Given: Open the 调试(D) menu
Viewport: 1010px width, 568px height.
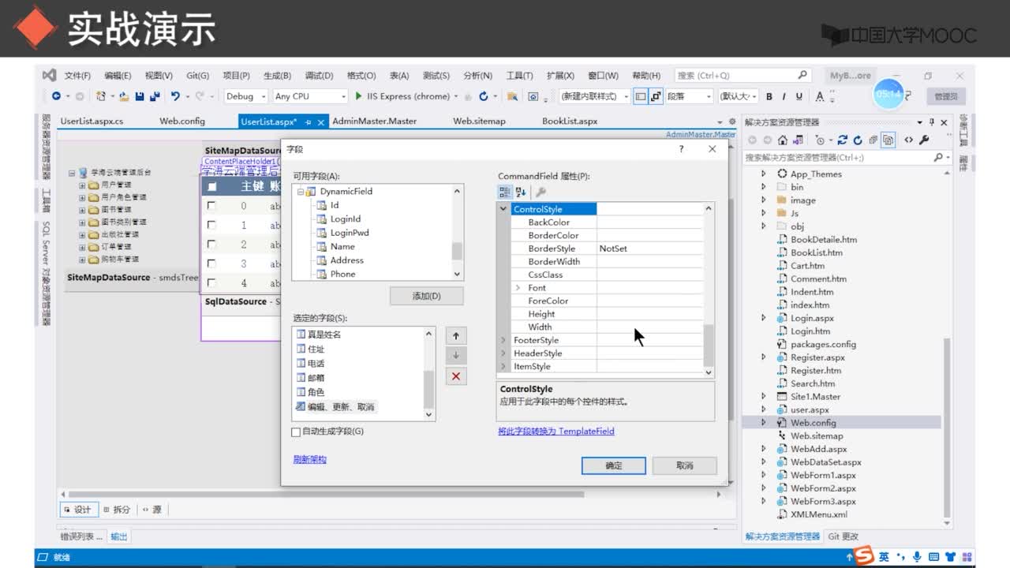Looking at the screenshot, I should coord(319,76).
